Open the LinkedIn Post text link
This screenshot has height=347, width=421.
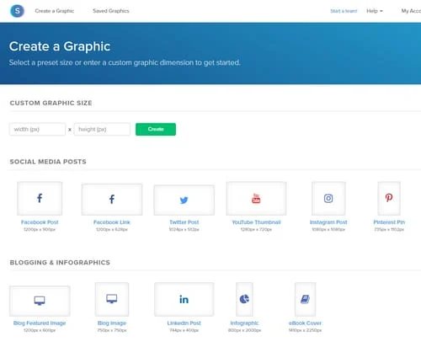[184, 323]
